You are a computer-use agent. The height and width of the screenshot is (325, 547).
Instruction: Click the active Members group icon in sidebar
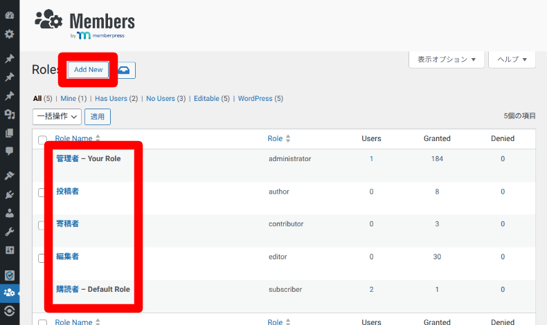pyautogui.click(x=10, y=292)
